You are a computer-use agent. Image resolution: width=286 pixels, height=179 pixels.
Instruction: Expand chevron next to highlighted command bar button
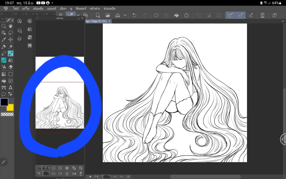click(x=78, y=15)
